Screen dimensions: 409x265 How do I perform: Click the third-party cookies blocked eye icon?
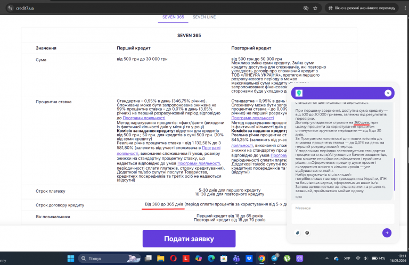tap(306, 8)
